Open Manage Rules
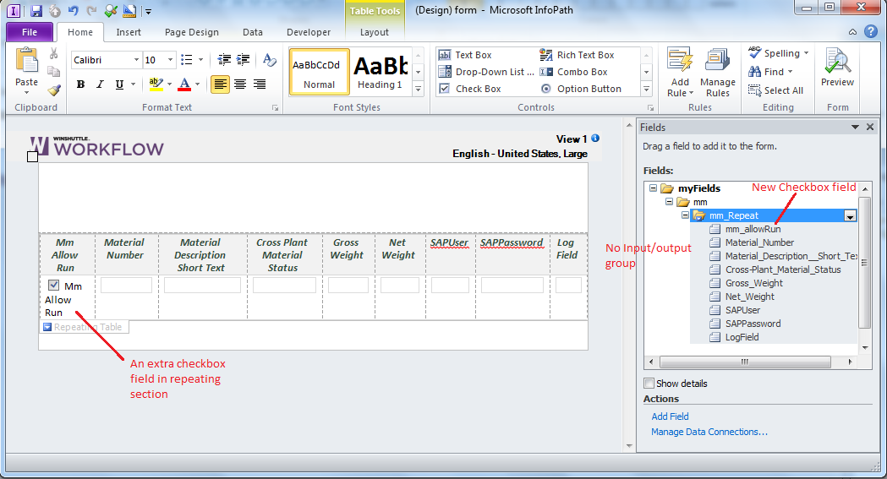This screenshot has width=887, height=479. [717, 73]
